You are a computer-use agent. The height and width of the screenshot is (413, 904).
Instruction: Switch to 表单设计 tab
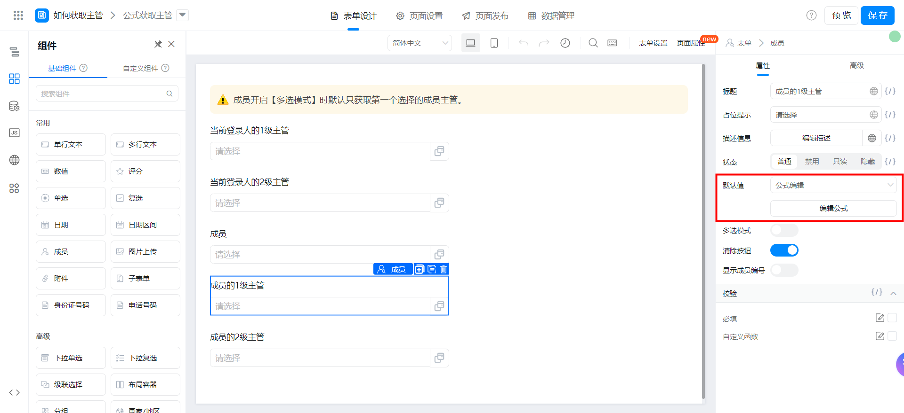coord(354,16)
